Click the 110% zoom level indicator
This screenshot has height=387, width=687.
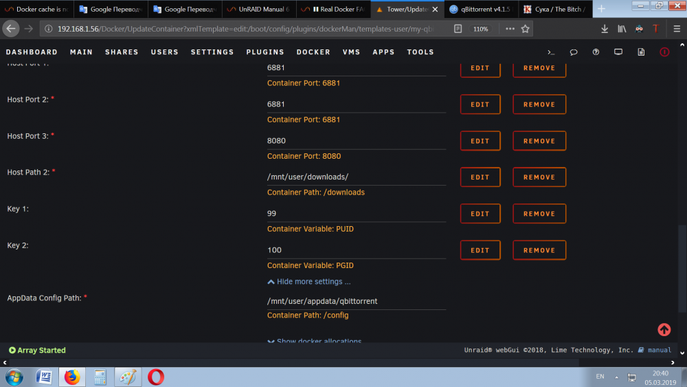480,29
